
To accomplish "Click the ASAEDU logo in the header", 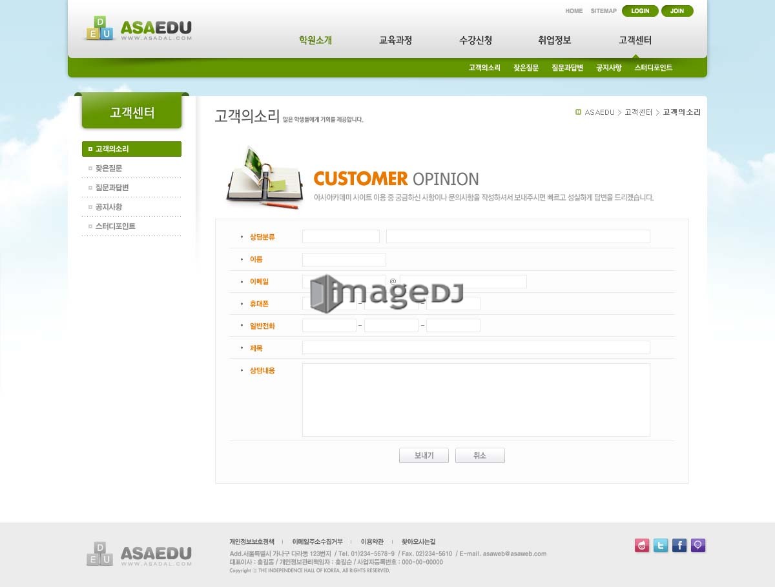I will 138,29.
